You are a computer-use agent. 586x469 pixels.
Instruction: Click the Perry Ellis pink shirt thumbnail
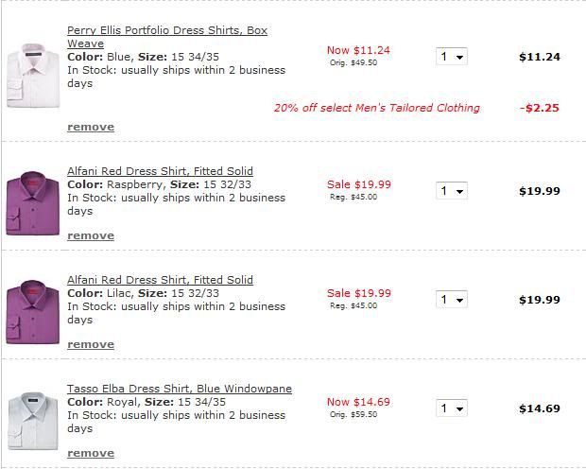click(x=33, y=76)
